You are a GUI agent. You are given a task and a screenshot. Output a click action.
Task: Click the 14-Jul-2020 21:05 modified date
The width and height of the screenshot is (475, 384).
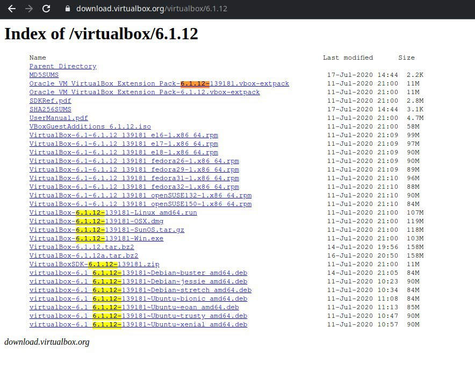(362, 273)
